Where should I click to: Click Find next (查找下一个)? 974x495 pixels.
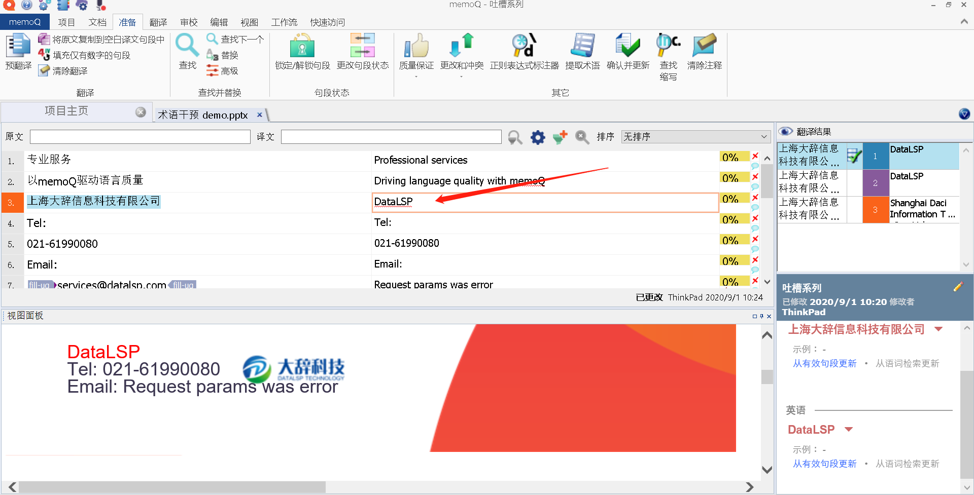[x=235, y=39]
